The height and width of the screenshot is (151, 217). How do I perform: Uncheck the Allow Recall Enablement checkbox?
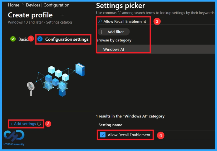point(103,135)
